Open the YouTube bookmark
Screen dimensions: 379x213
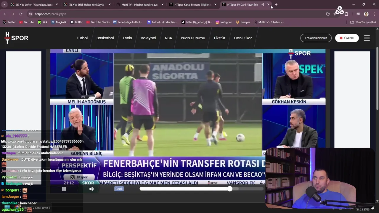pyautogui.click(x=27, y=22)
